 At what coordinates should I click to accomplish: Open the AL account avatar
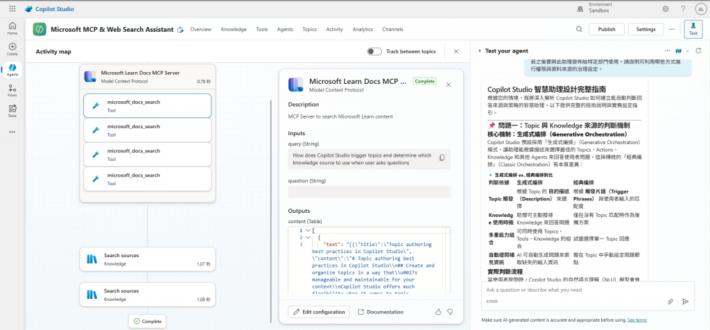[700, 8]
